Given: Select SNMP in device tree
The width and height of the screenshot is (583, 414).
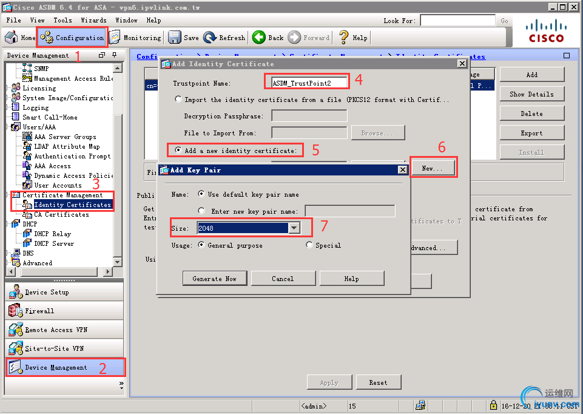Looking at the screenshot, I should (41, 69).
